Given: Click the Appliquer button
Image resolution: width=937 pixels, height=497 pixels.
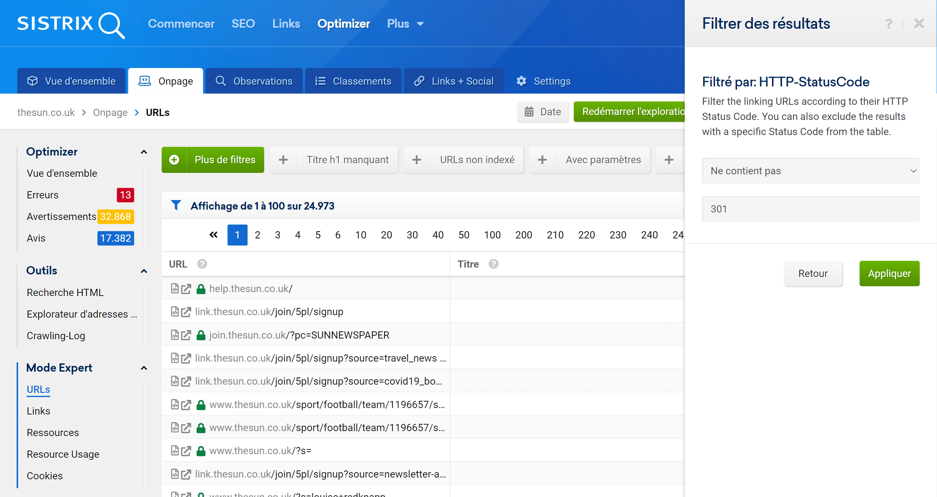Looking at the screenshot, I should tap(889, 274).
